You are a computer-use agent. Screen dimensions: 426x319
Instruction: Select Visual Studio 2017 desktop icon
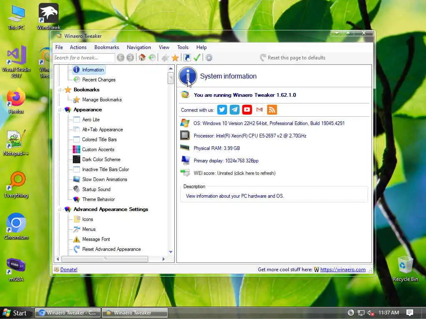[16, 61]
